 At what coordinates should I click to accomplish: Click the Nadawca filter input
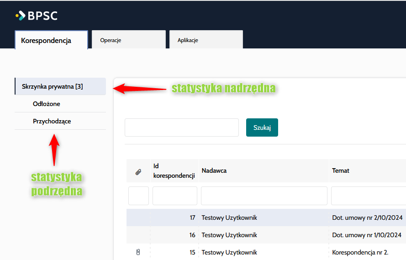(x=264, y=196)
